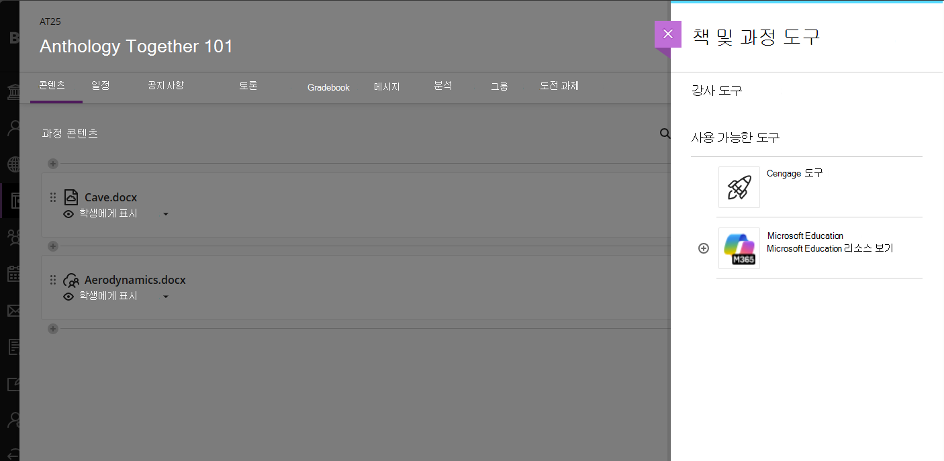The height and width of the screenshot is (461, 944).
Task: Open the globe activity stream sidebar icon
Action: click(13, 164)
